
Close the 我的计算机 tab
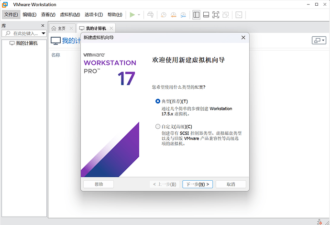[111, 28]
